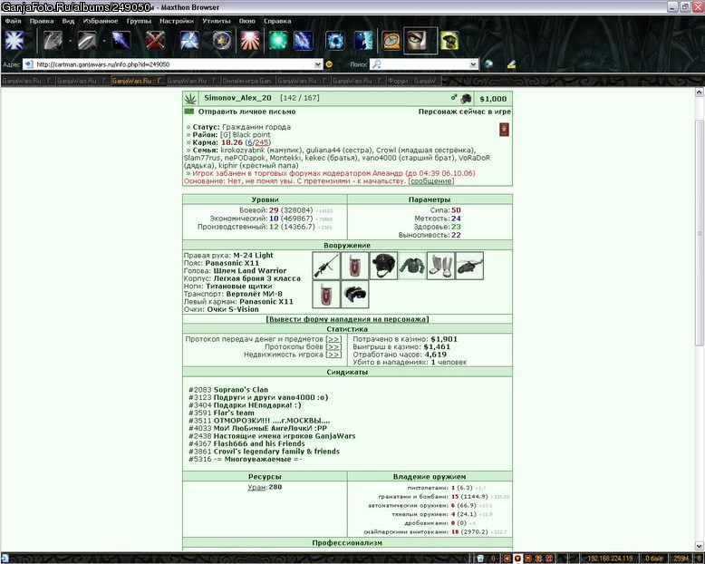Click the cannabis leaf icon beside player name
The image size is (705, 564).
[190, 99]
